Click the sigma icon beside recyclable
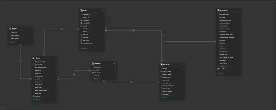Viewport: 276px width, 110px height. [x=161, y=94]
